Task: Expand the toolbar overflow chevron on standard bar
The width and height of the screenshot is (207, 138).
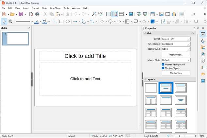Action: click(194, 14)
